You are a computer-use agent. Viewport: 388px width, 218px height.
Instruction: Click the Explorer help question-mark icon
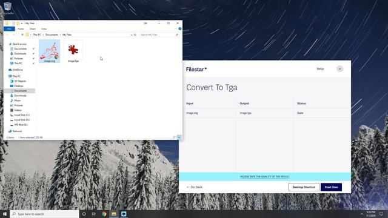tap(180, 28)
